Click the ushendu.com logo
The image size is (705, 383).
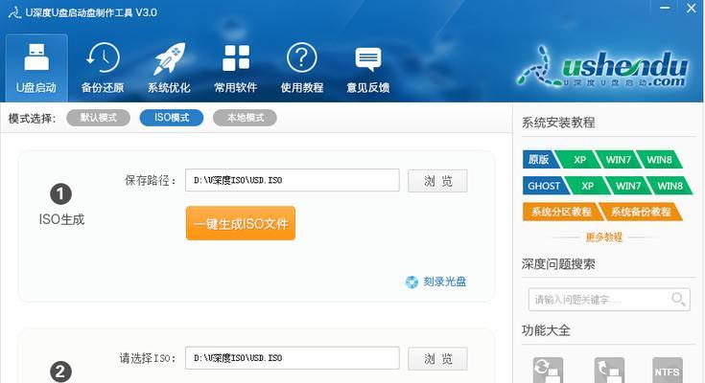coord(603,67)
